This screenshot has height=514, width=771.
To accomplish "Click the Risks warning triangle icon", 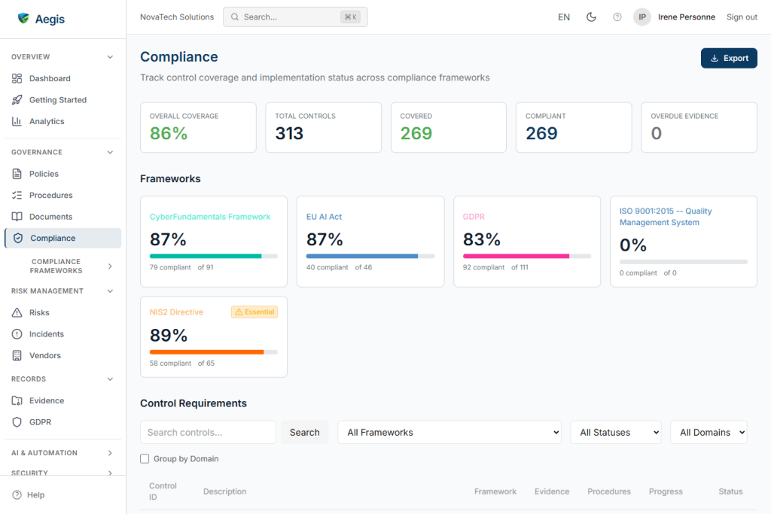I will pyautogui.click(x=16, y=312).
